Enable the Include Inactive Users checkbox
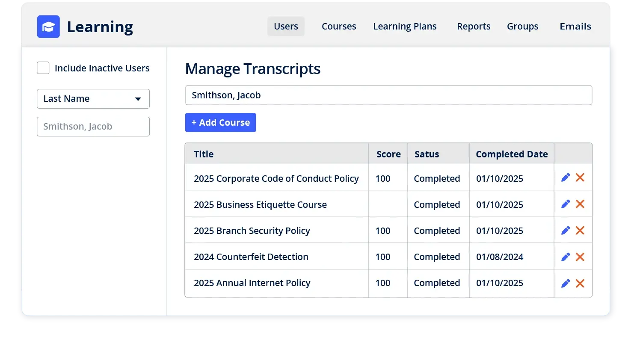The width and height of the screenshot is (634, 340). point(43,68)
